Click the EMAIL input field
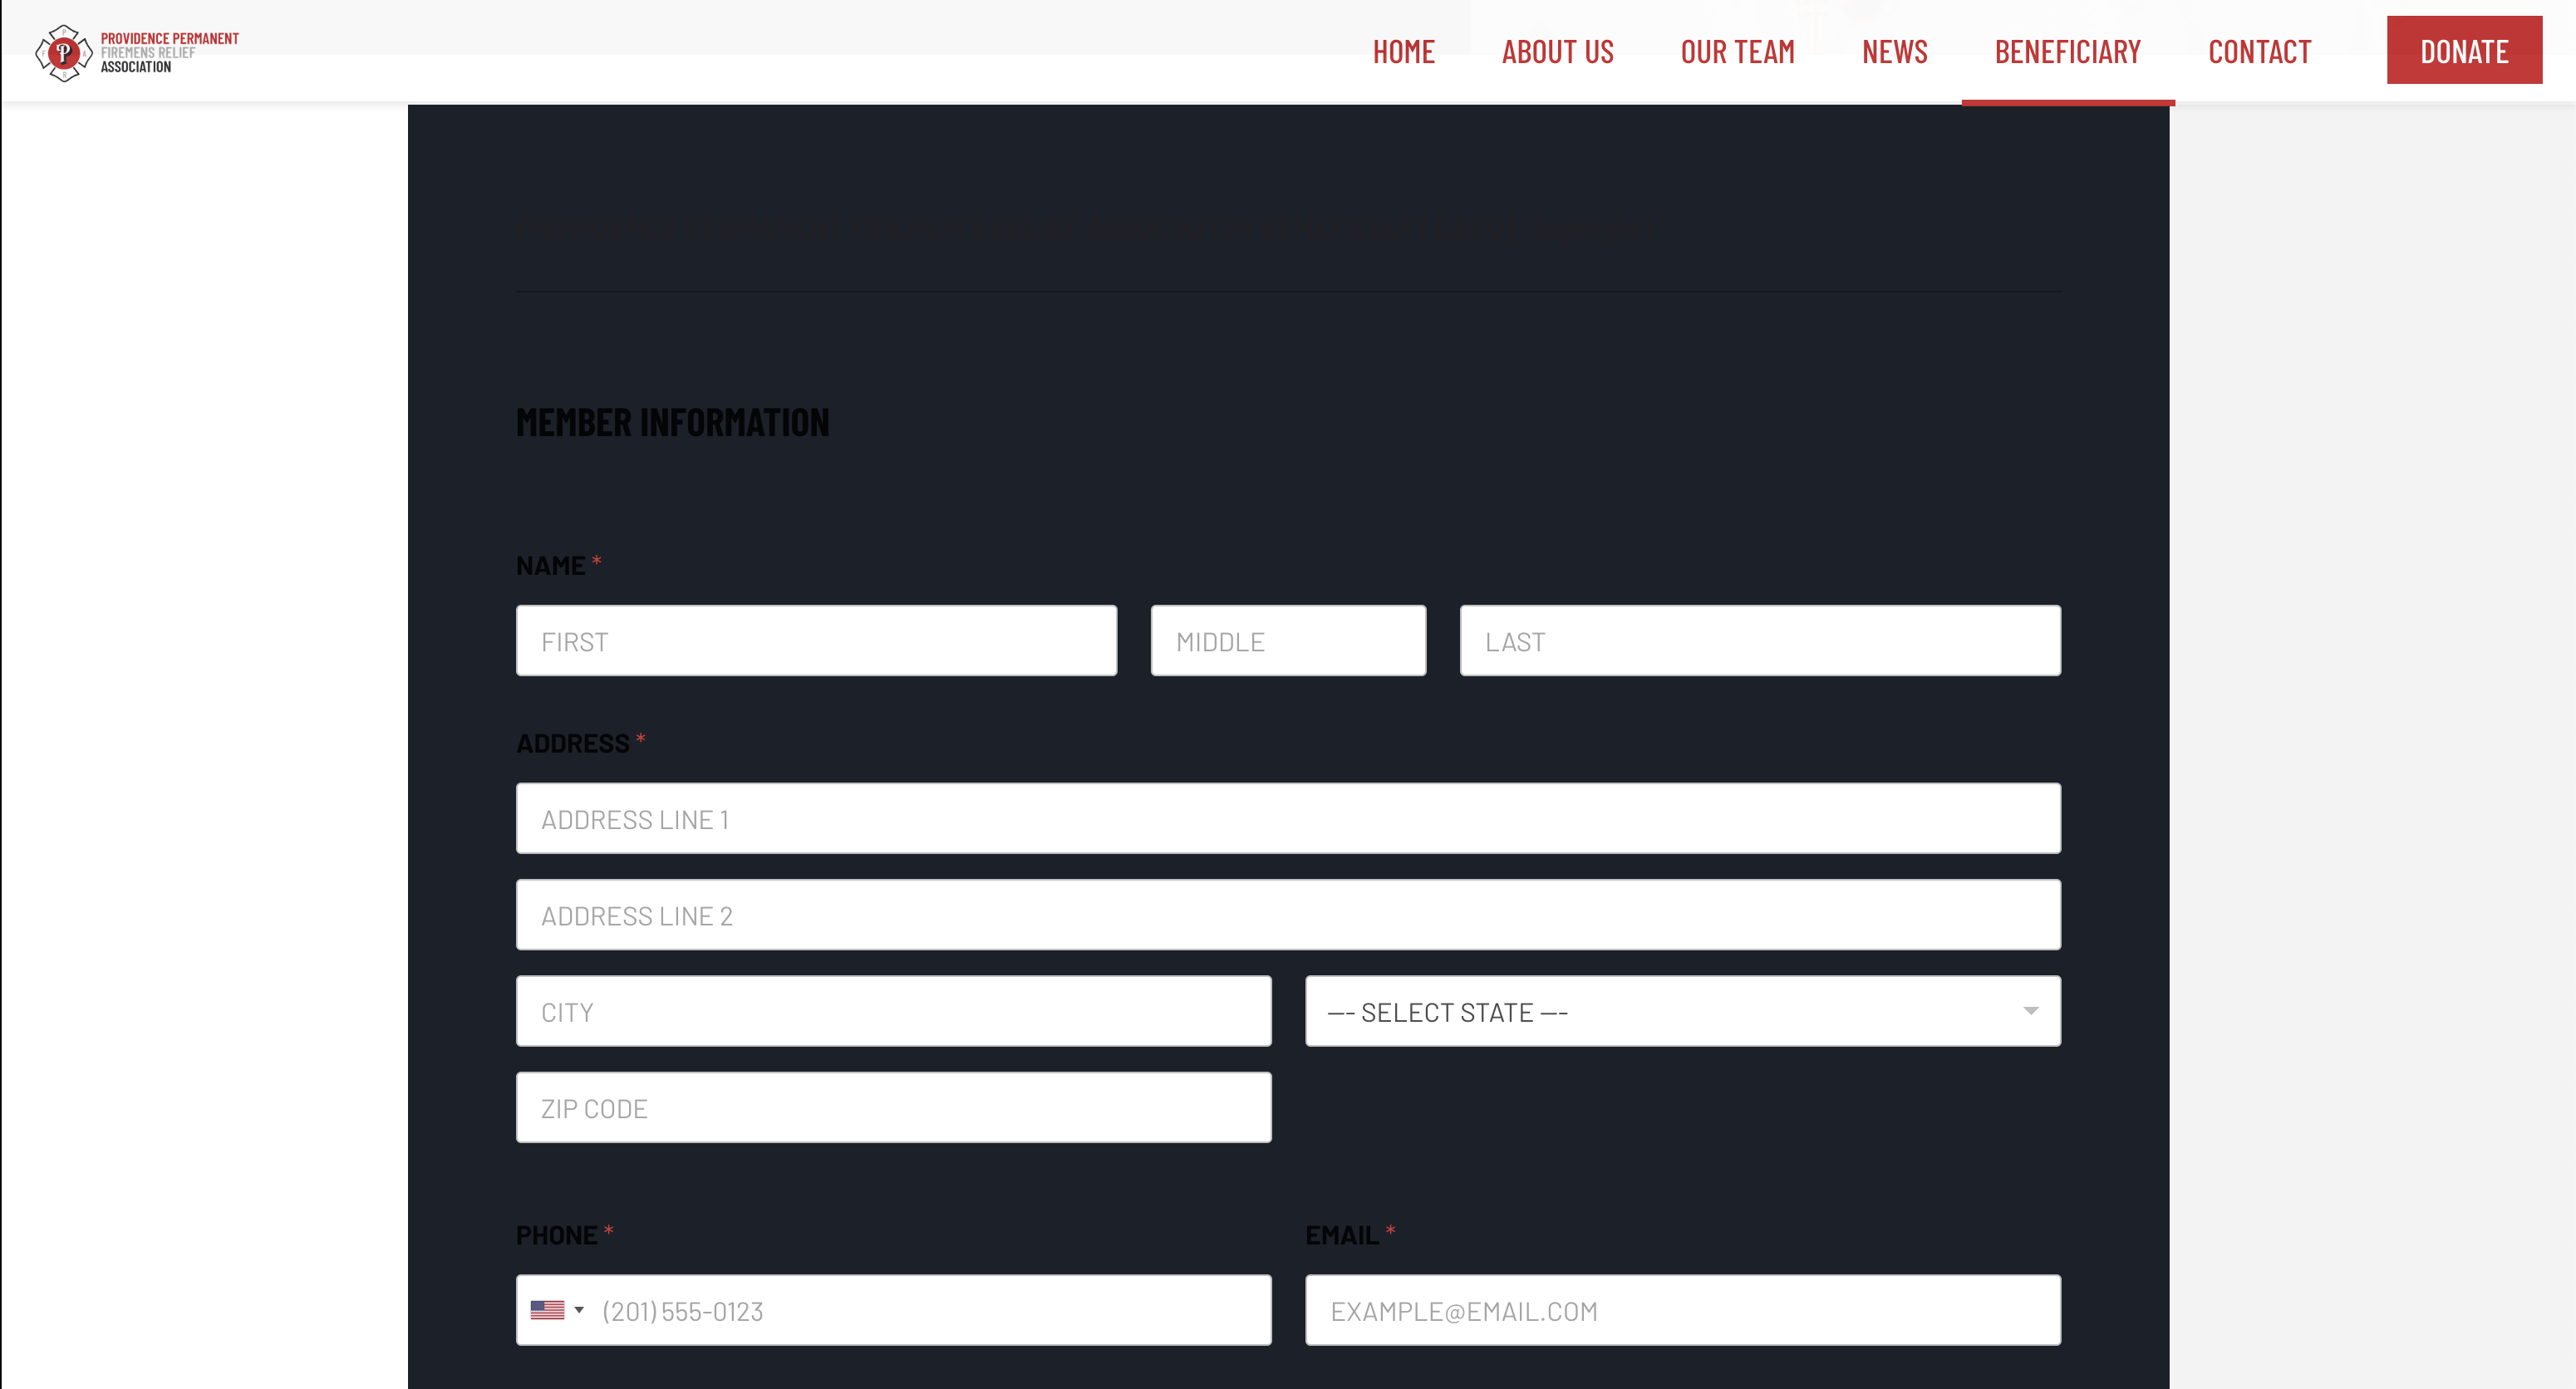 1683,1308
